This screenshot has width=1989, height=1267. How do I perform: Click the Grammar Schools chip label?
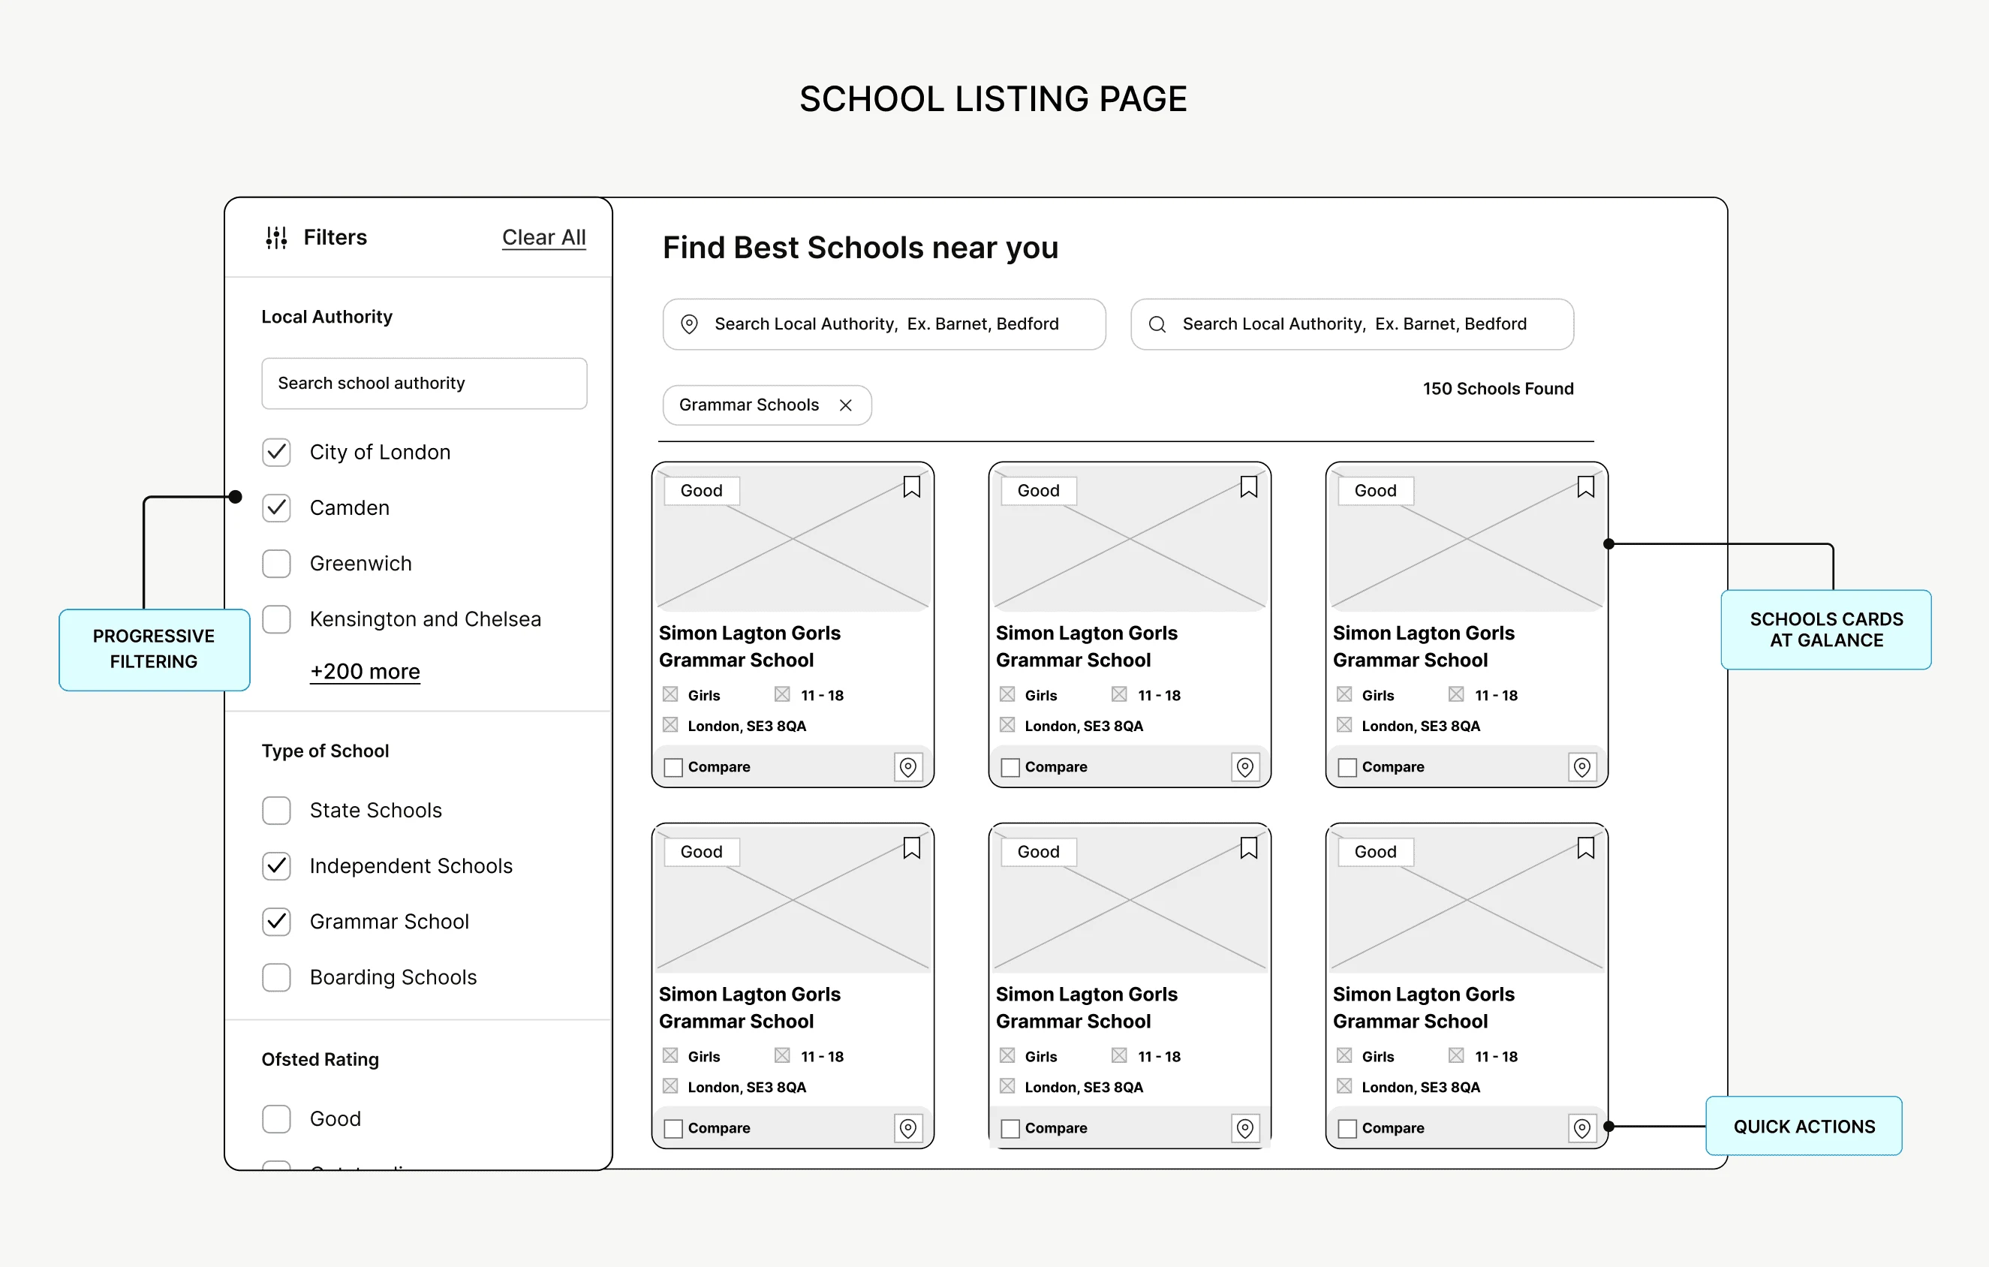pos(748,405)
